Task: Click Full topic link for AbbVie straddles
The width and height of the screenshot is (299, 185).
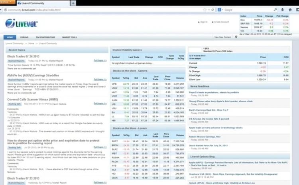Action: point(100,79)
